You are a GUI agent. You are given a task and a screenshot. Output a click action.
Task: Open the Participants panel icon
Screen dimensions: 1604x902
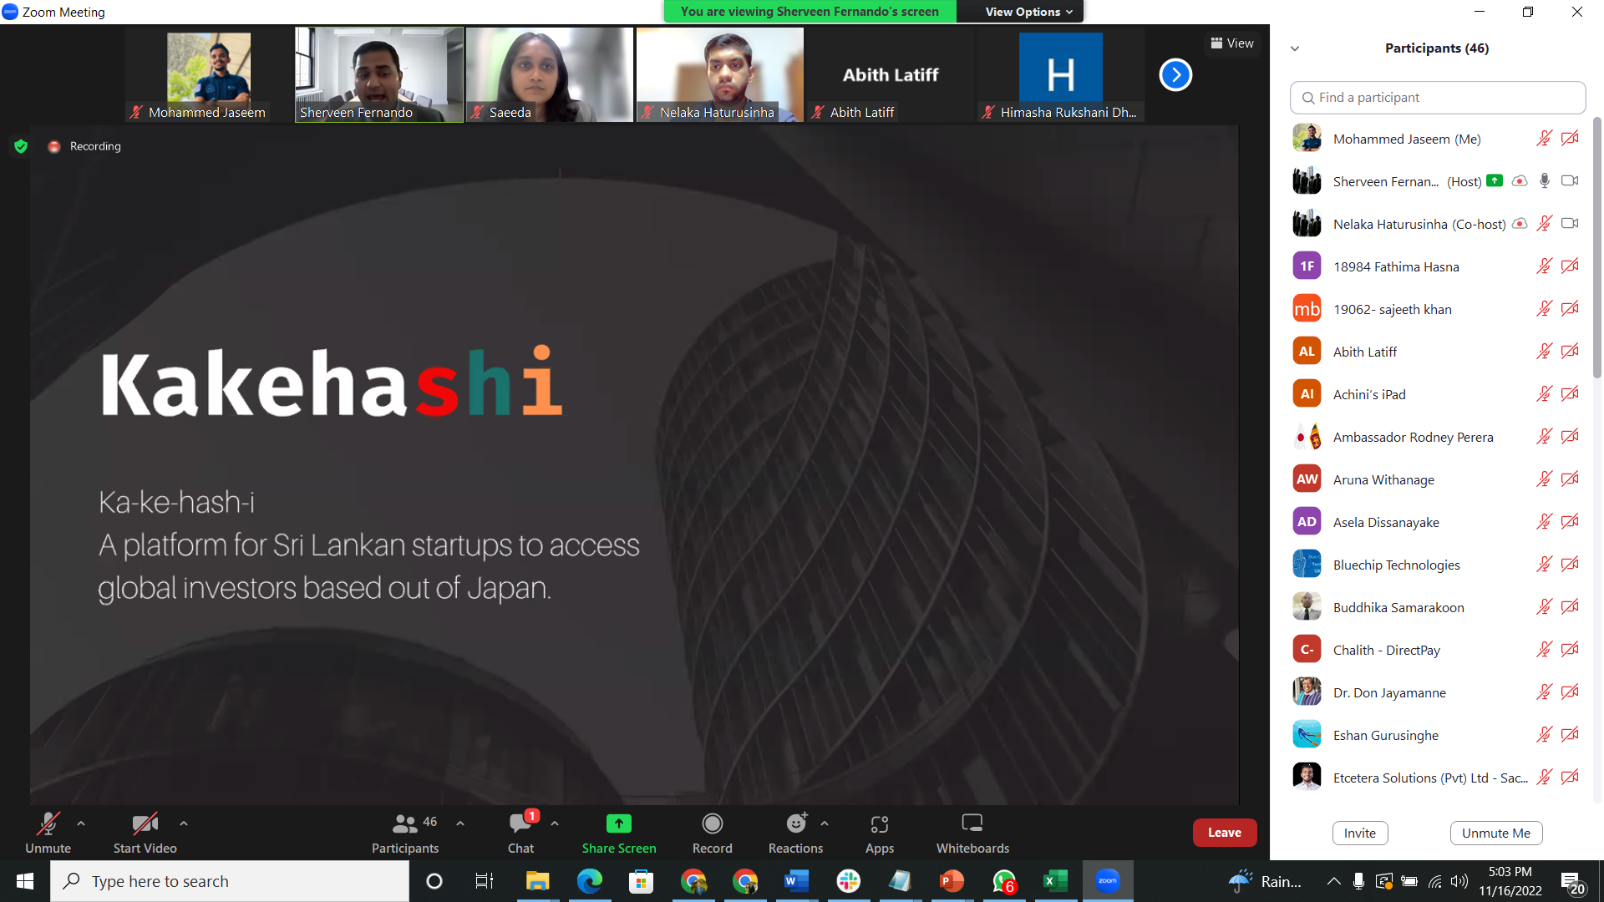click(x=405, y=824)
